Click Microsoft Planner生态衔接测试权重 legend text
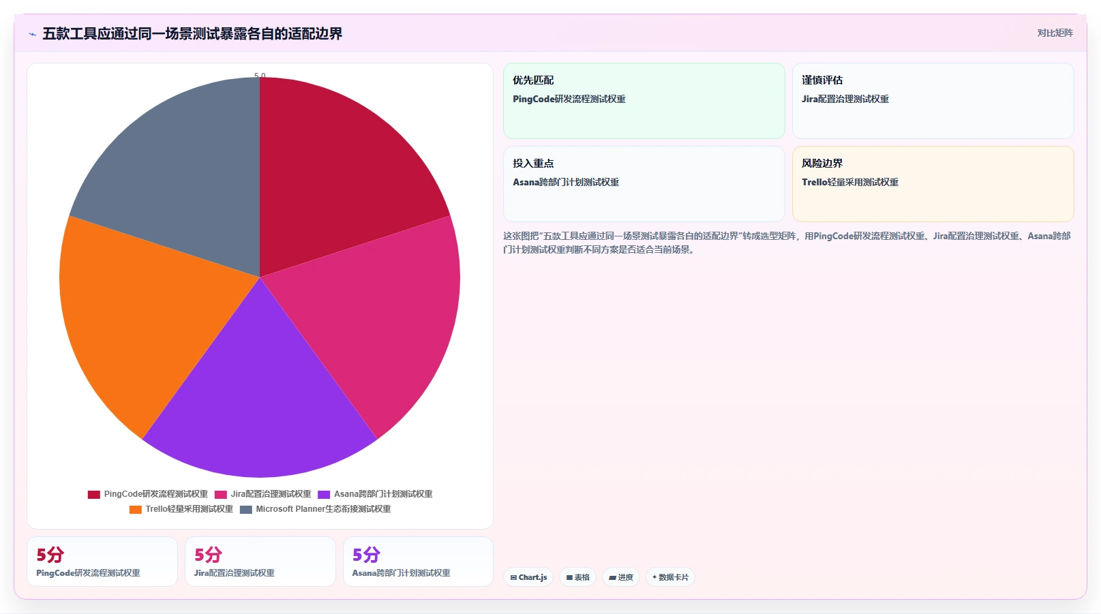The image size is (1101, 614). 323,510
